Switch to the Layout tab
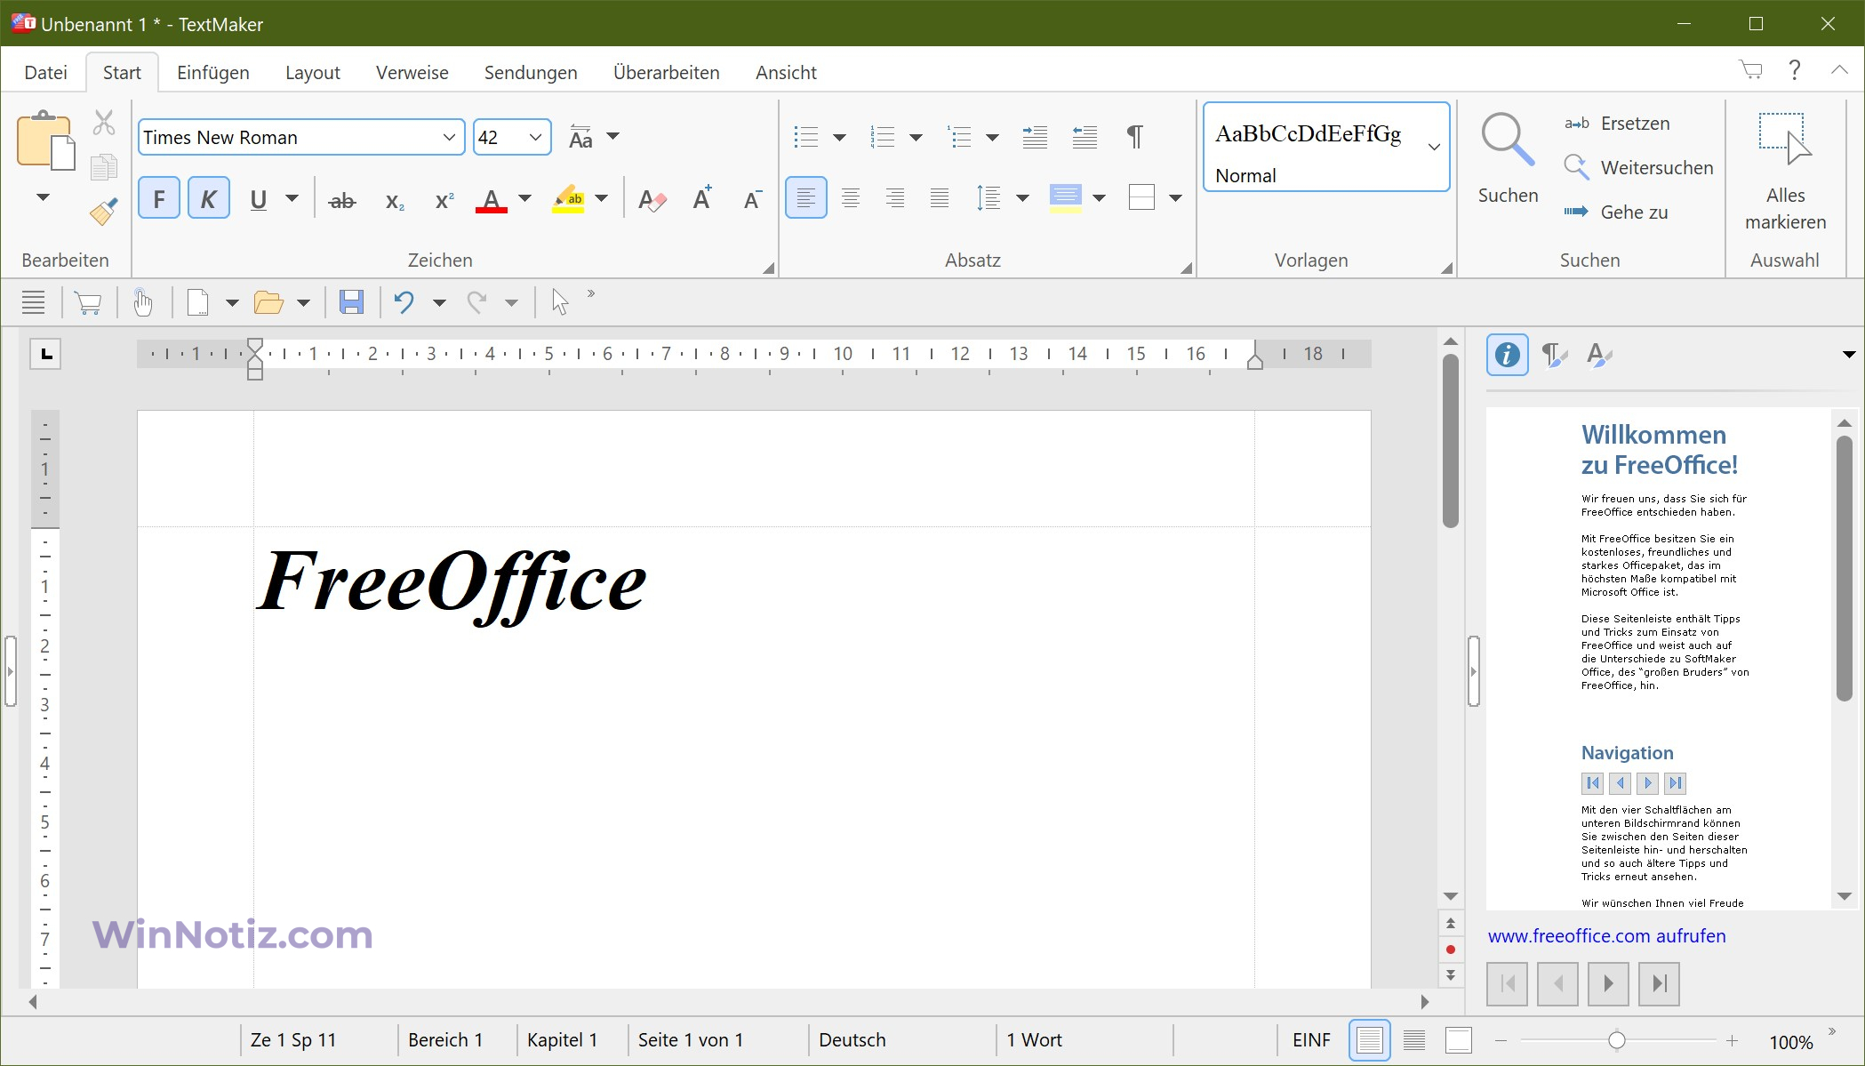The height and width of the screenshot is (1066, 1865). tap(313, 72)
